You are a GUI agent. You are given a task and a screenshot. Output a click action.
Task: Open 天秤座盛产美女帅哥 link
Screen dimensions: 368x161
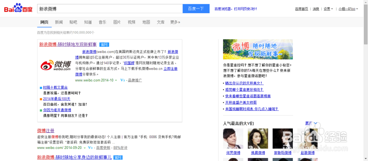point(241,102)
